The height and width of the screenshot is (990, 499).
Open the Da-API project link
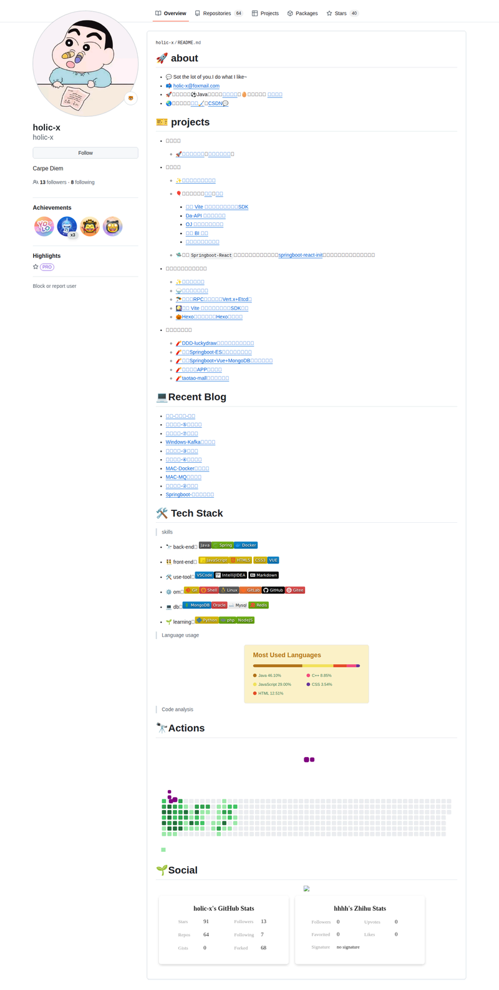point(205,215)
